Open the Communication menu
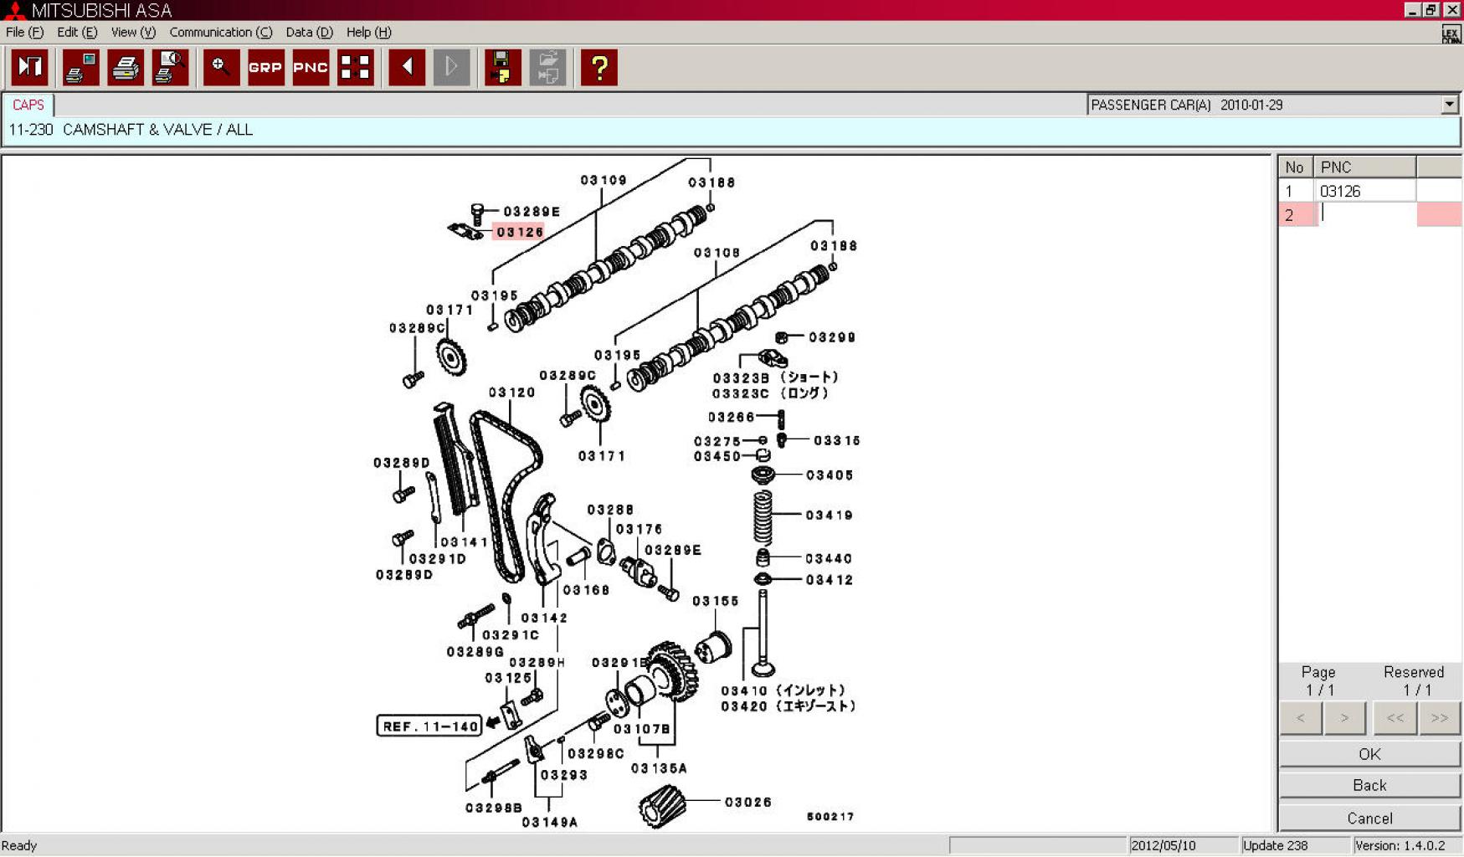 [x=220, y=32]
